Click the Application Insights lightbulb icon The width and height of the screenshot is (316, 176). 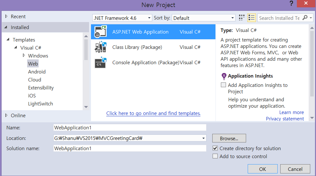(x=224, y=76)
